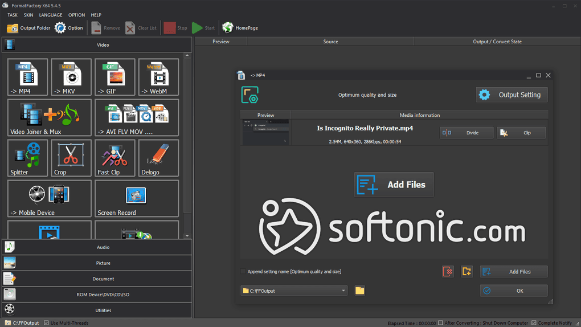Open the -> MP4 converter tile
The width and height of the screenshot is (581, 327).
[x=28, y=77]
